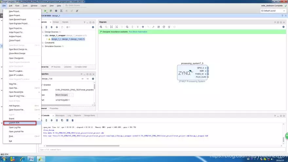Open Sources panel settings gear

[93, 27]
